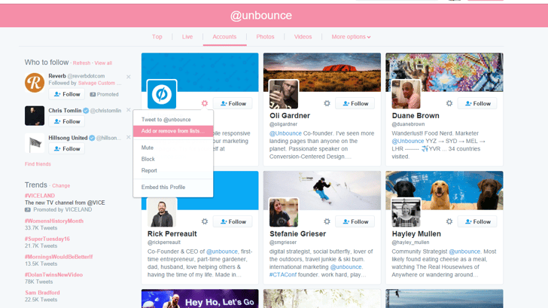548x308 pixels.
Task: Open Hey Ho Let's Go card banner
Action: [200, 298]
